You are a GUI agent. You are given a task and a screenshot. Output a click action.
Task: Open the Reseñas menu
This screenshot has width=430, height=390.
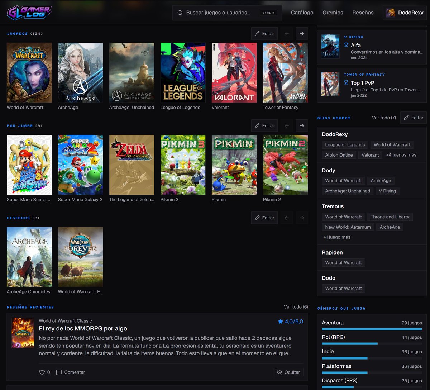coord(363,13)
